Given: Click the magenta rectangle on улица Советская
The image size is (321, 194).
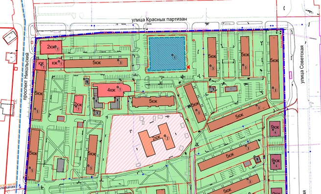Looking at the screenshot, I should pyautogui.click(x=290, y=75).
